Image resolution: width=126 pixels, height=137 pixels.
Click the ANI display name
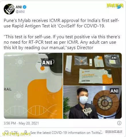(19, 7)
